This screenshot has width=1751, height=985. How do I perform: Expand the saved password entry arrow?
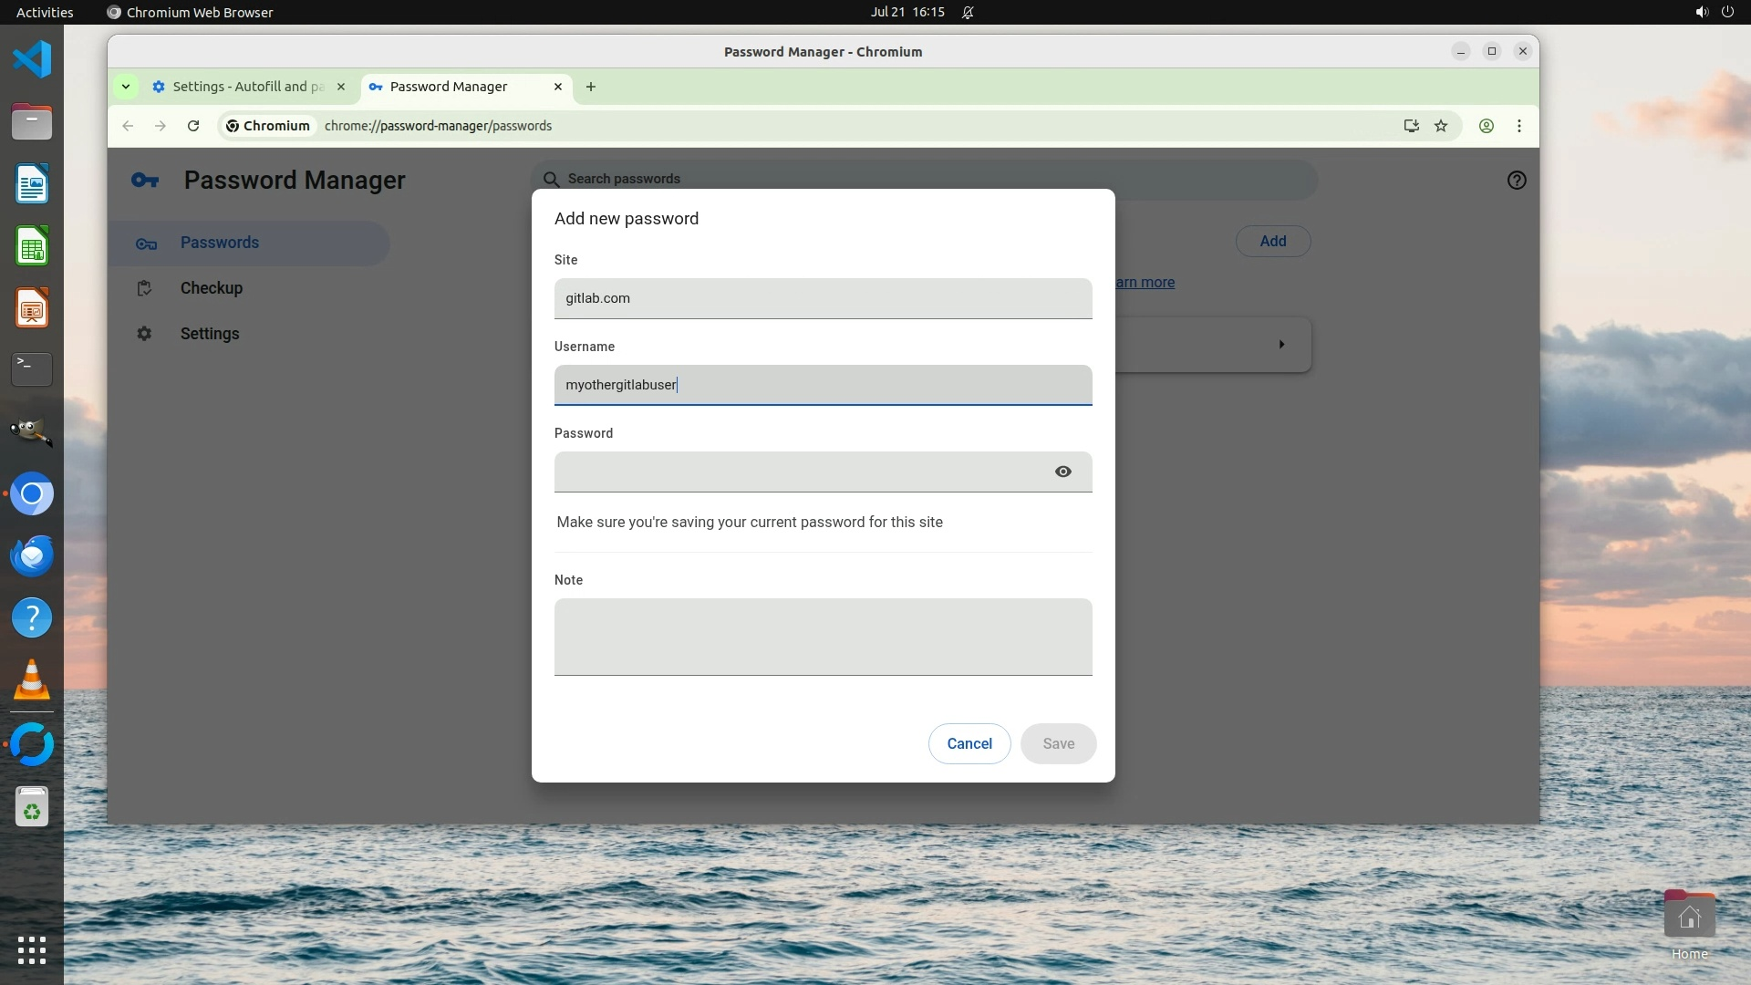[x=1281, y=345]
